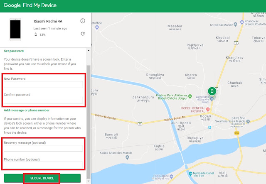
Task: Click the Phone number optional field
Action: coord(43,165)
